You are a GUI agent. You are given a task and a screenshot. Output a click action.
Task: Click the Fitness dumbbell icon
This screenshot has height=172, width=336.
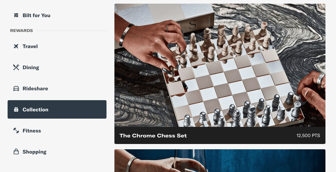click(16, 131)
